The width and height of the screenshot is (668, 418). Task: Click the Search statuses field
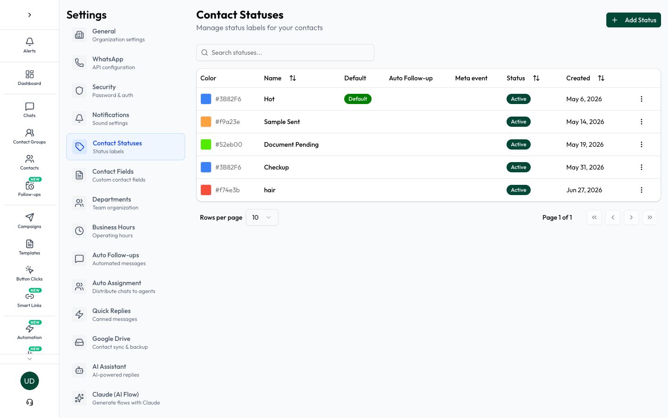pyautogui.click(x=285, y=52)
